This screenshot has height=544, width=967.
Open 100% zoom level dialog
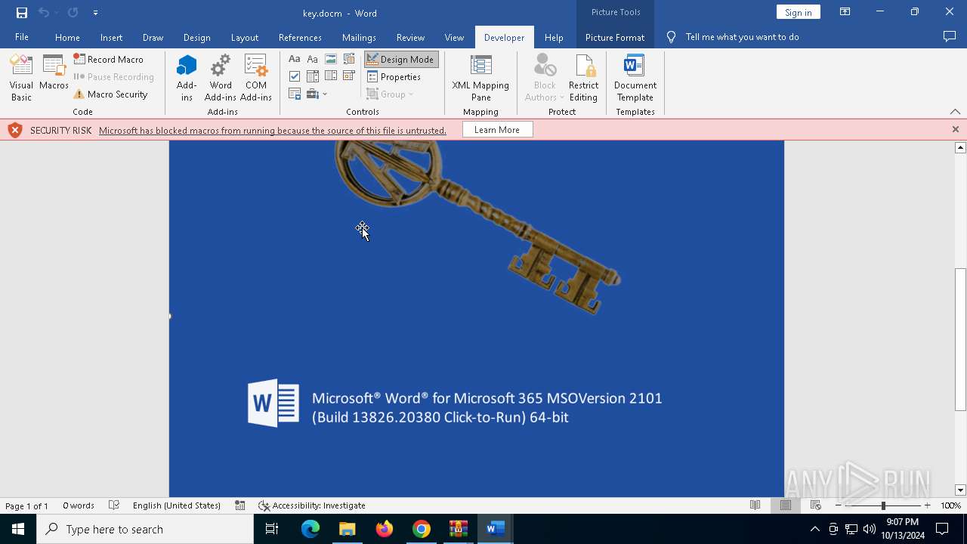951,505
